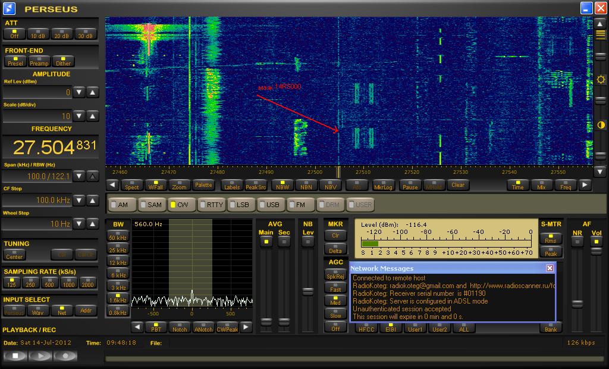Click the record button in Playback/Rec
The image size is (609, 369).
tap(65, 355)
